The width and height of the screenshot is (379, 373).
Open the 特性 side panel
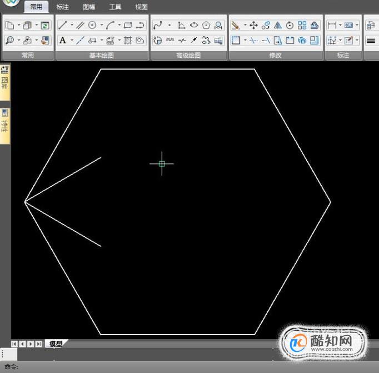pyautogui.click(x=4, y=126)
